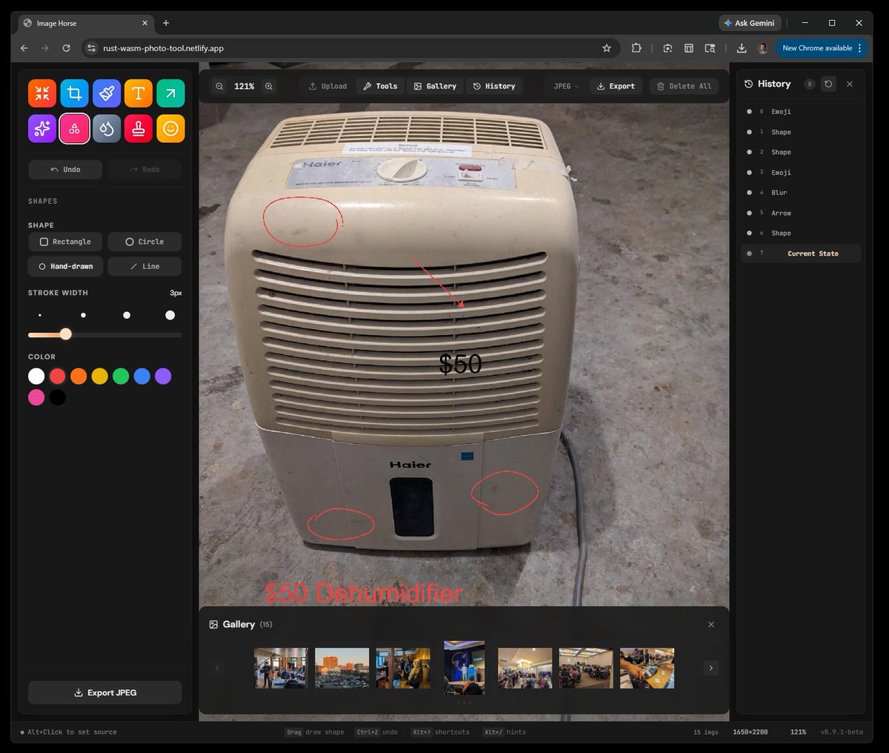Click the Chrome reload button
Viewport: 889px width, 753px height.
(66, 48)
